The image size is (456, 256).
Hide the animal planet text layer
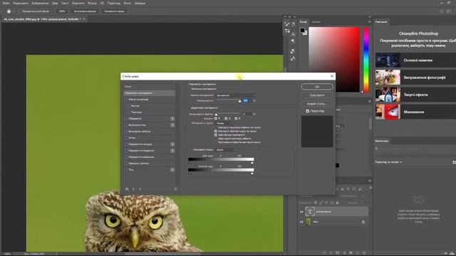(301, 212)
